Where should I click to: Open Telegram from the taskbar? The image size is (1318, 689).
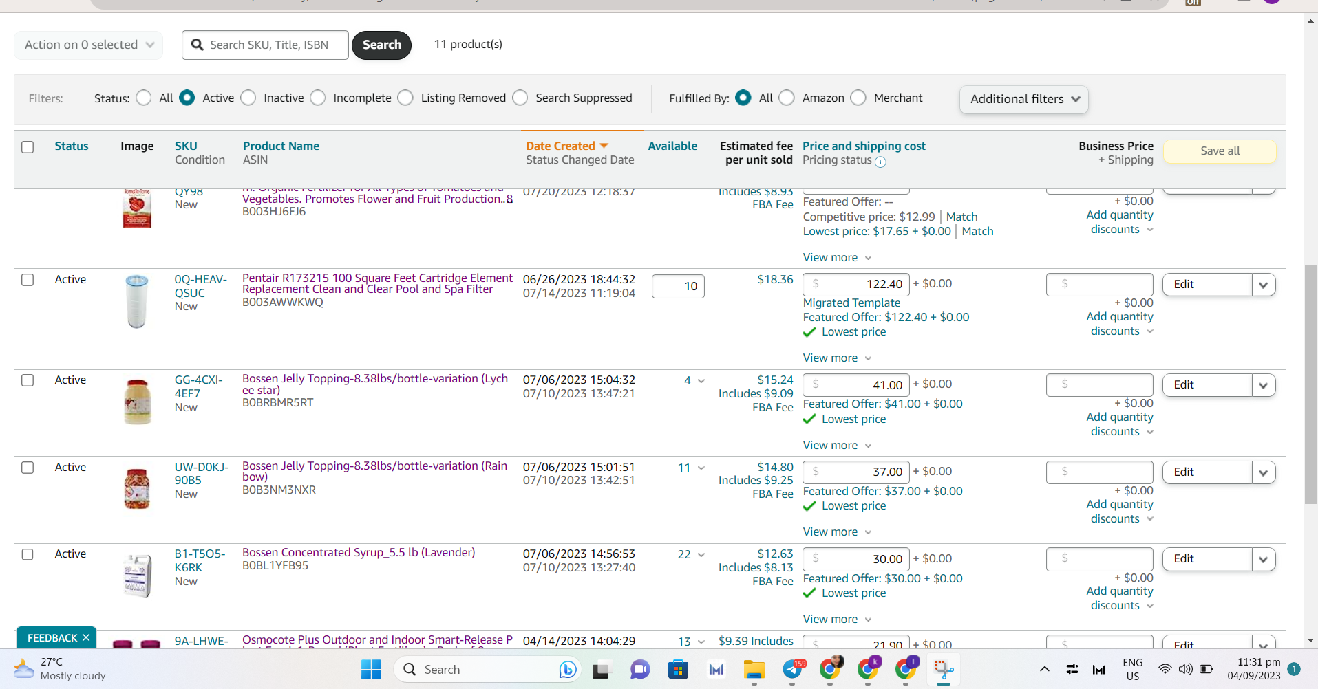click(x=793, y=669)
